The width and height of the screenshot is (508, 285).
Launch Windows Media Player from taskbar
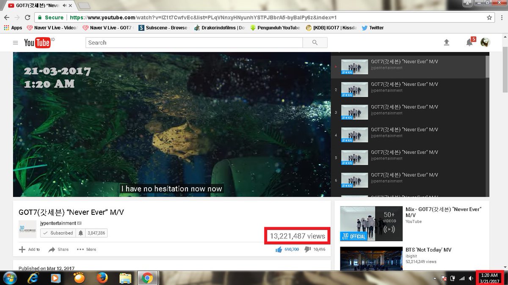click(55, 278)
